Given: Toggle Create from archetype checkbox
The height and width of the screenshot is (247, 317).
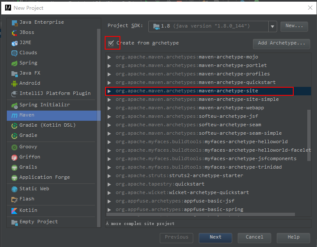Looking at the screenshot, I should point(111,43).
